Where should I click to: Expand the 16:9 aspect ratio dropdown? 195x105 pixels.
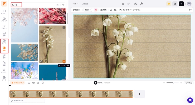pyautogui.click(x=76, y=4)
